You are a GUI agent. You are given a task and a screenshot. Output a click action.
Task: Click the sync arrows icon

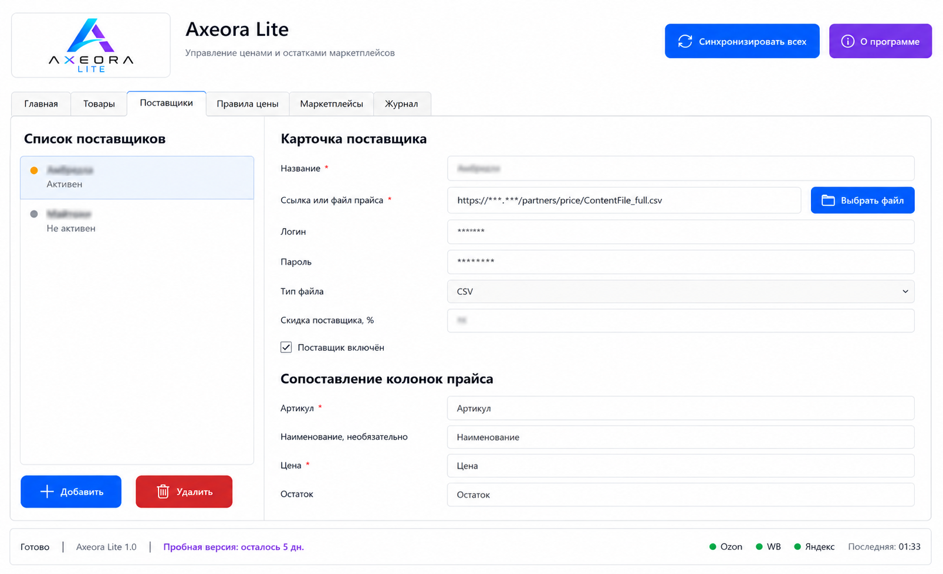685,42
